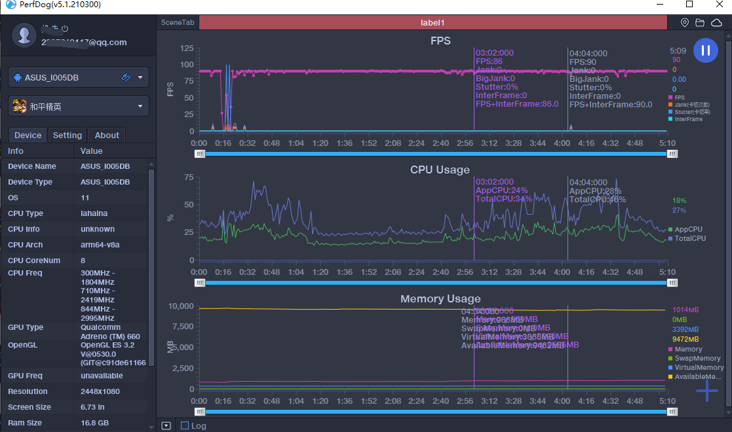Click the cloud upload icon

716,23
